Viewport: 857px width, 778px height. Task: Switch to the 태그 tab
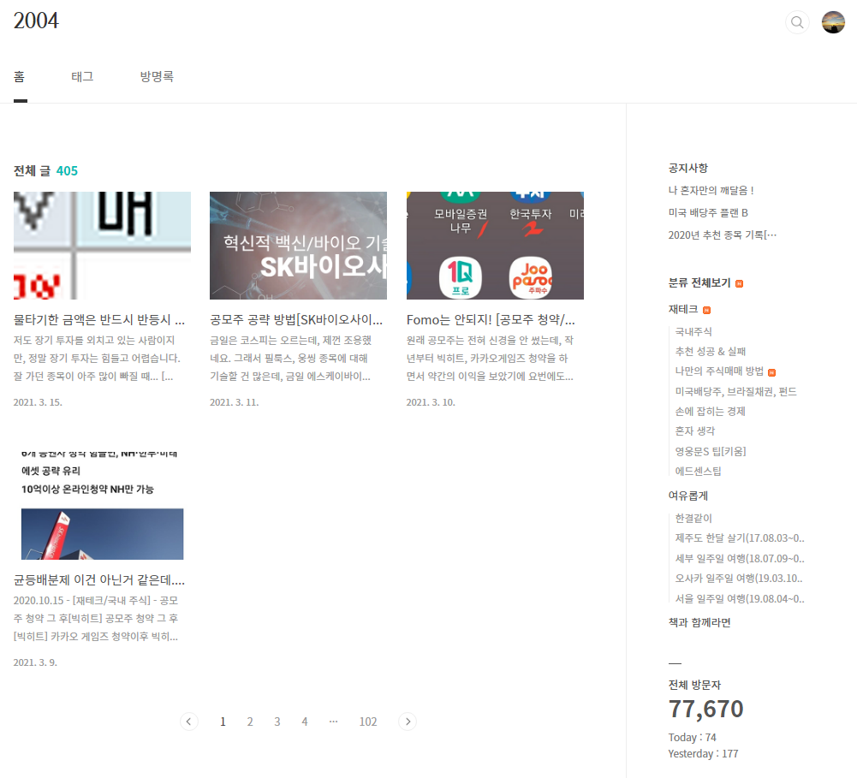82,76
